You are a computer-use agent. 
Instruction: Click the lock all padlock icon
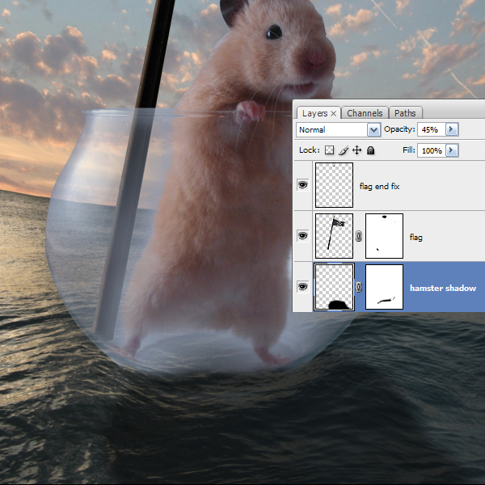[x=370, y=150]
